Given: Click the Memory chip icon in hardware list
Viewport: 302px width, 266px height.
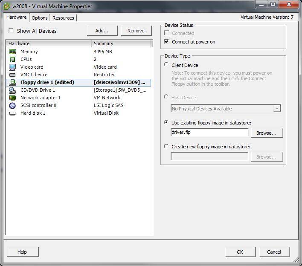Looking at the screenshot, I should (12, 52).
